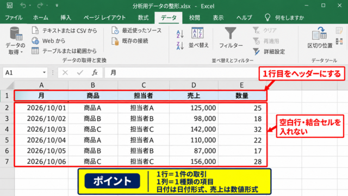Switch to the 挿入 tab

coord(66,17)
